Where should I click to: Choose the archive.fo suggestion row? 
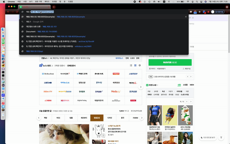pos(104,41)
